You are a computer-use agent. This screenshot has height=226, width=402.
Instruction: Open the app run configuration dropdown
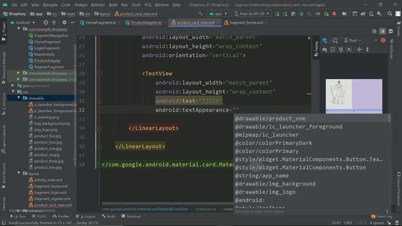[x=218, y=14]
